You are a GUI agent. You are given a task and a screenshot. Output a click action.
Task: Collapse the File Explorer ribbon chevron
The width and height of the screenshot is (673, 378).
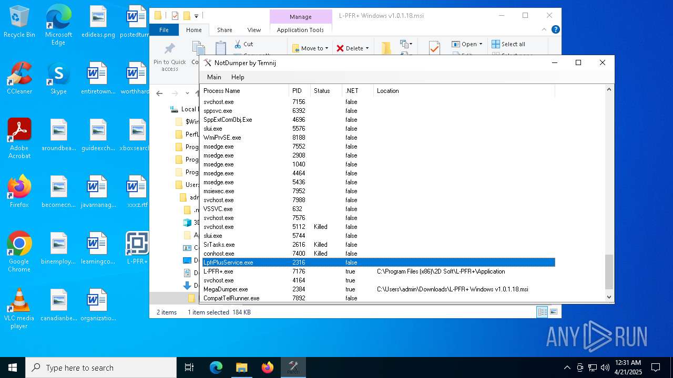545,30
